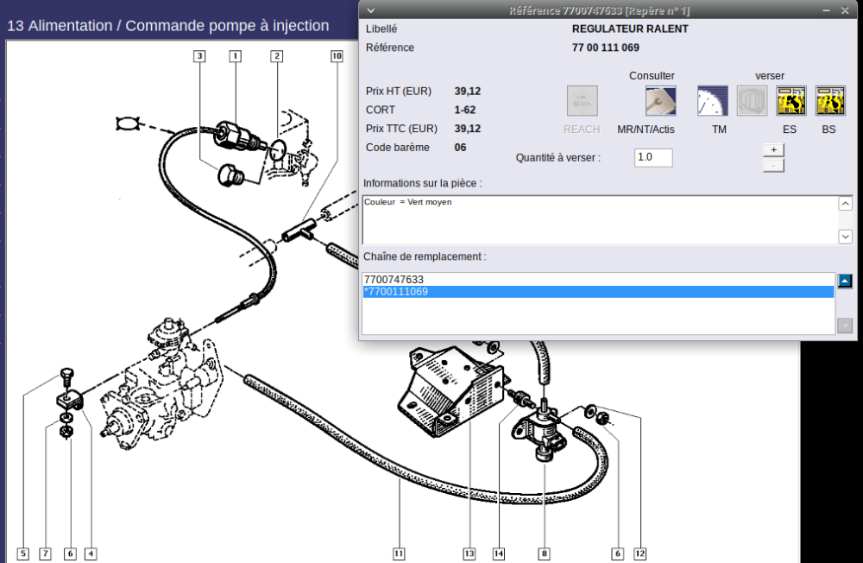The image size is (863, 563).
Task: Click the BS basket icon
Action: pos(830,101)
